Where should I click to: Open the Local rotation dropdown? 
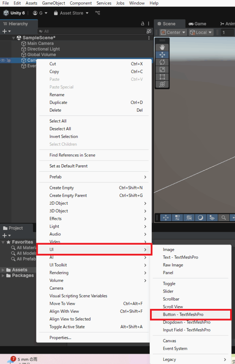coord(201,32)
